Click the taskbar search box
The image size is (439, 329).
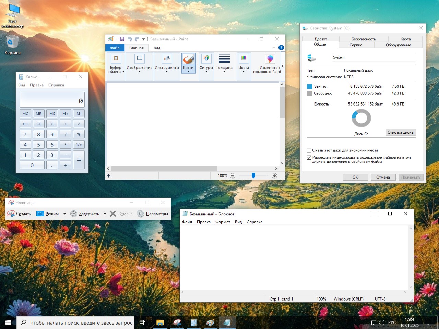[75, 322]
